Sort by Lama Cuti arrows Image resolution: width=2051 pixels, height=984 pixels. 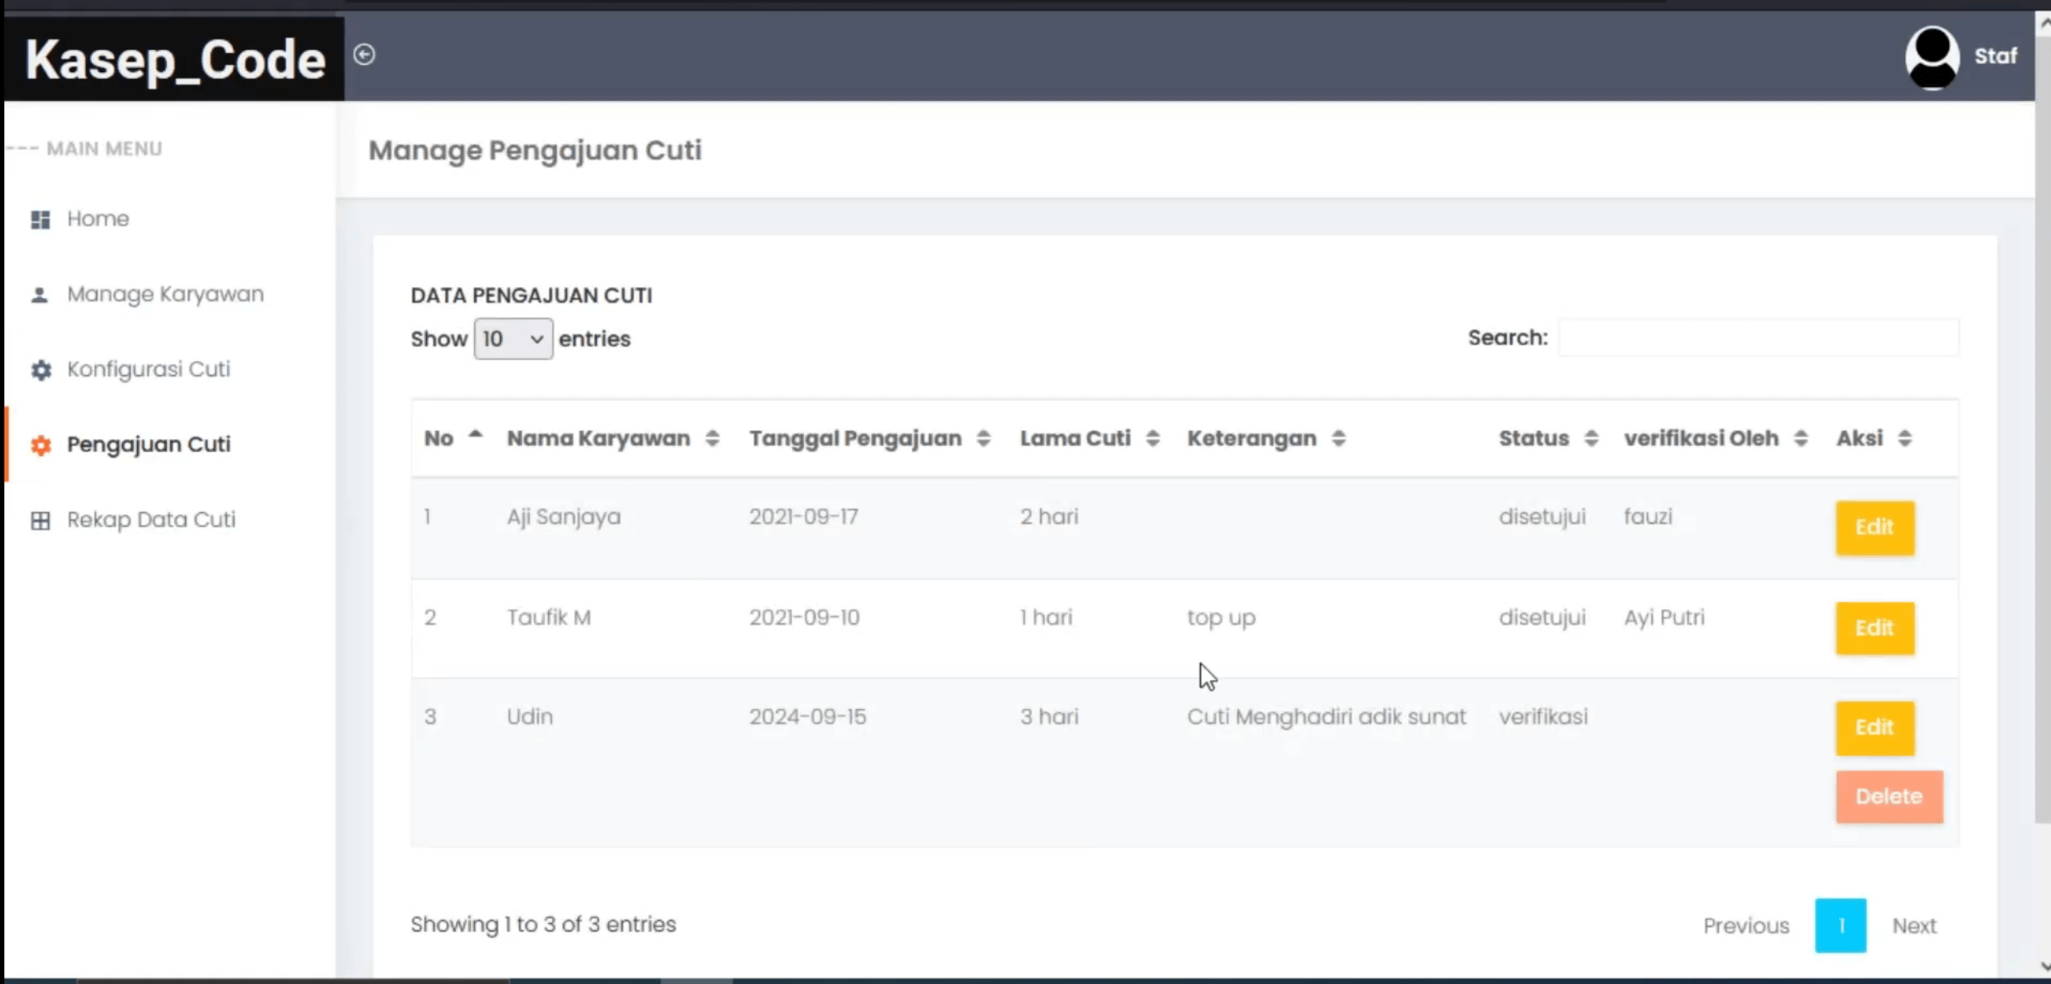click(1152, 438)
